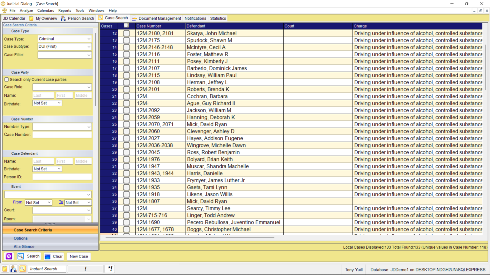
Task: Open the Analyze menu
Action: coord(26,11)
